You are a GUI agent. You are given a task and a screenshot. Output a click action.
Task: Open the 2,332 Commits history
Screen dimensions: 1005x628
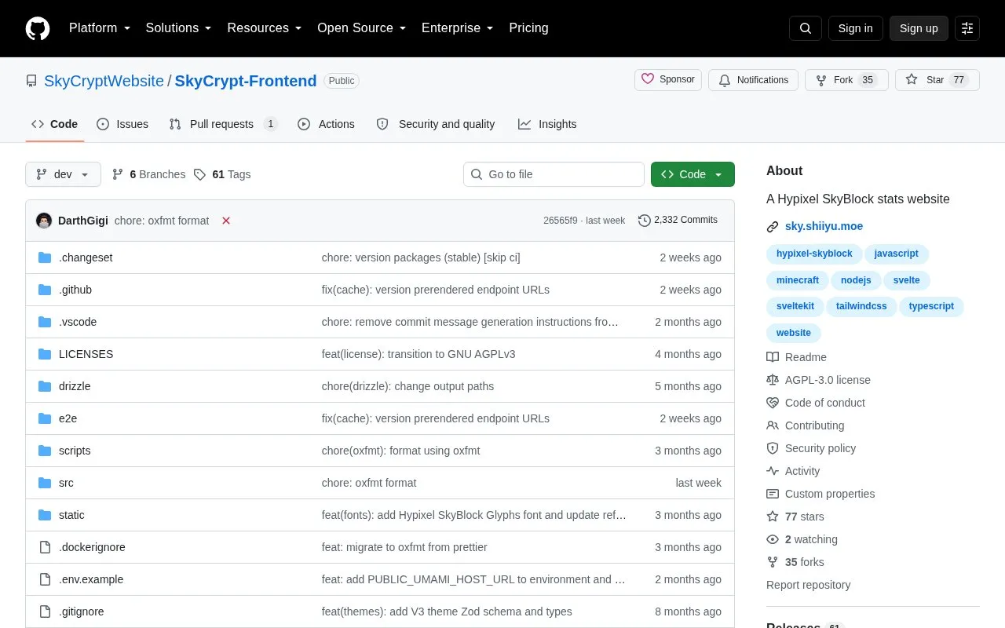678,220
